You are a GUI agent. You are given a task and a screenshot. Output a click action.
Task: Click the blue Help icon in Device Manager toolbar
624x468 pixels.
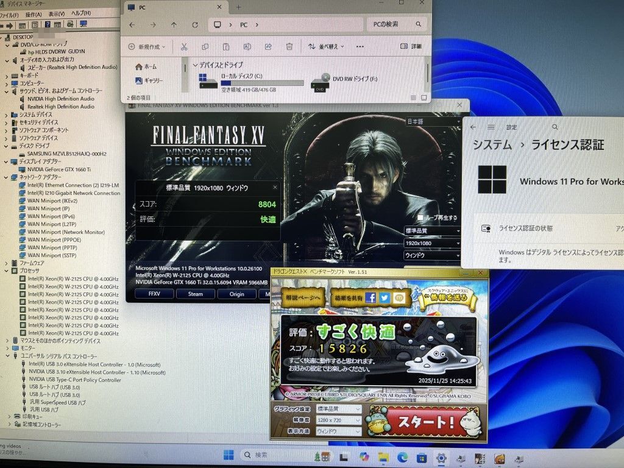pos(49,24)
